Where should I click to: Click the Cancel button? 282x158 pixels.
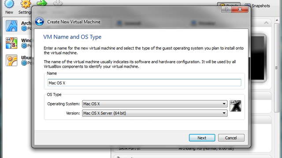[231, 138]
